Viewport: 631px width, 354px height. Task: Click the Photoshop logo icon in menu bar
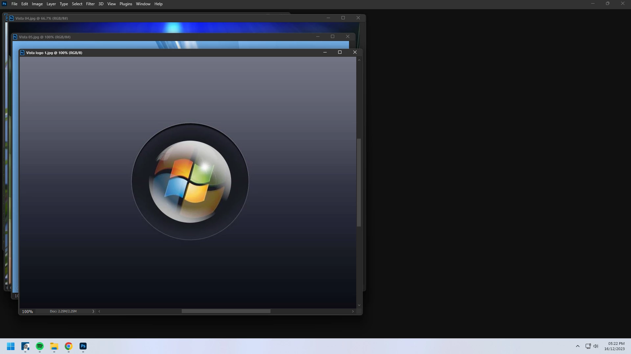pos(4,4)
